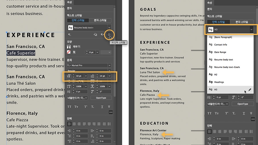Justify all lines in left panel
Image resolution: width=258 pixels, height=145 pixels.
pyautogui.click(x=99, y=124)
